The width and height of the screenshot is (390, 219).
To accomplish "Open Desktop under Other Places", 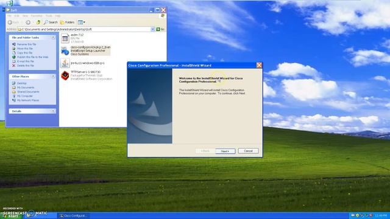I will pyautogui.click(x=22, y=83).
